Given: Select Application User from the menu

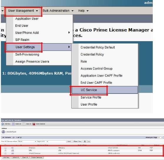Looking at the screenshot, I should point(27,19).
